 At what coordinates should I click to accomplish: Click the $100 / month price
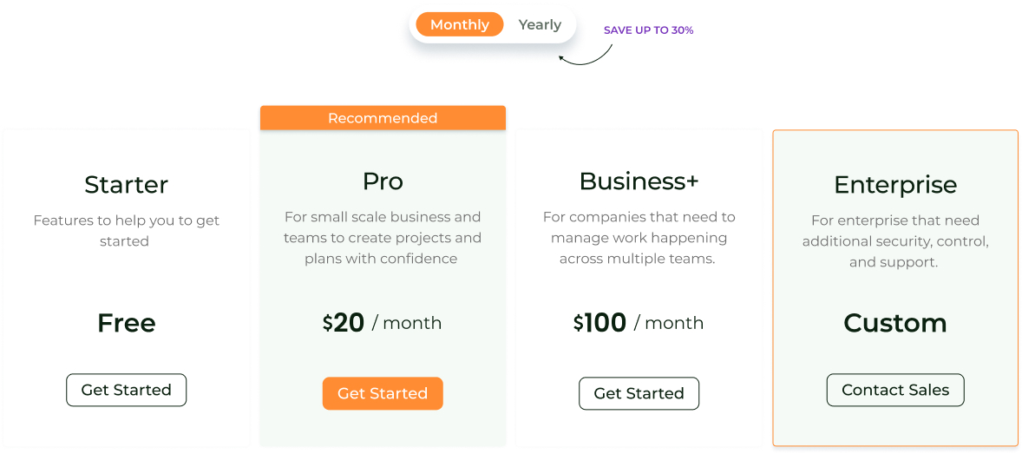(639, 323)
